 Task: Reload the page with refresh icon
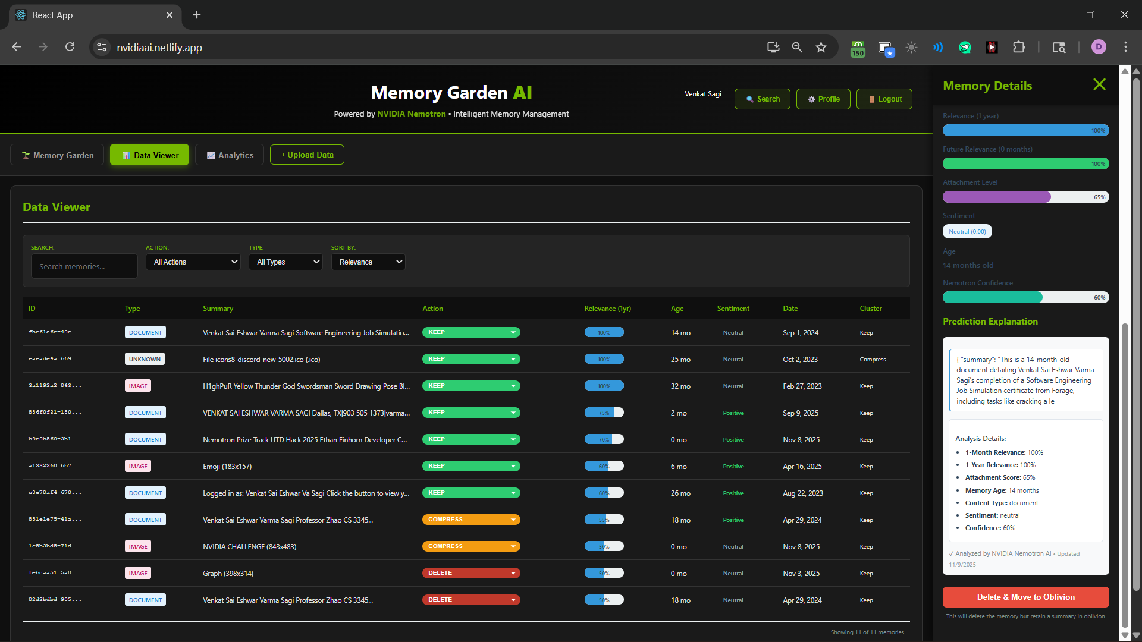pos(70,47)
